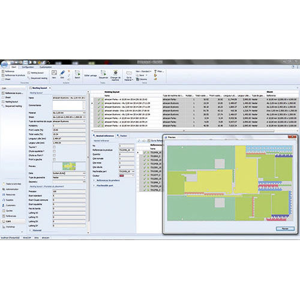Click the Go to Material icon
The height and width of the screenshot is (300, 300).
pyautogui.click(x=129, y=73)
